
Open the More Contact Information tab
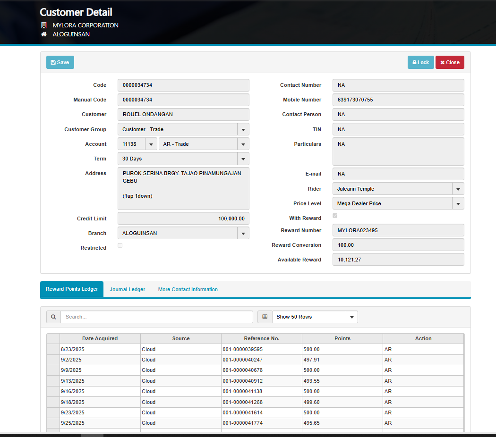pyautogui.click(x=188, y=289)
